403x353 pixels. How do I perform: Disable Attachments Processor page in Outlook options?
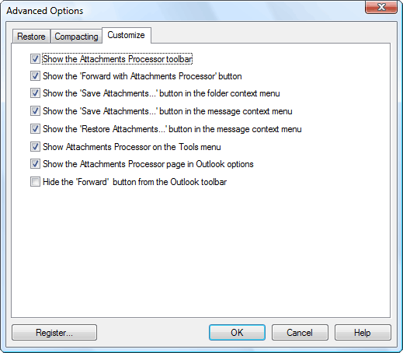(35, 164)
